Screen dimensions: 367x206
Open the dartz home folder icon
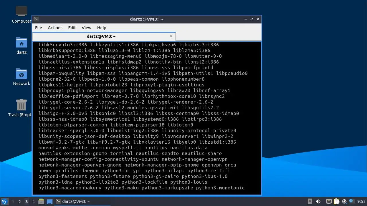click(x=22, y=43)
